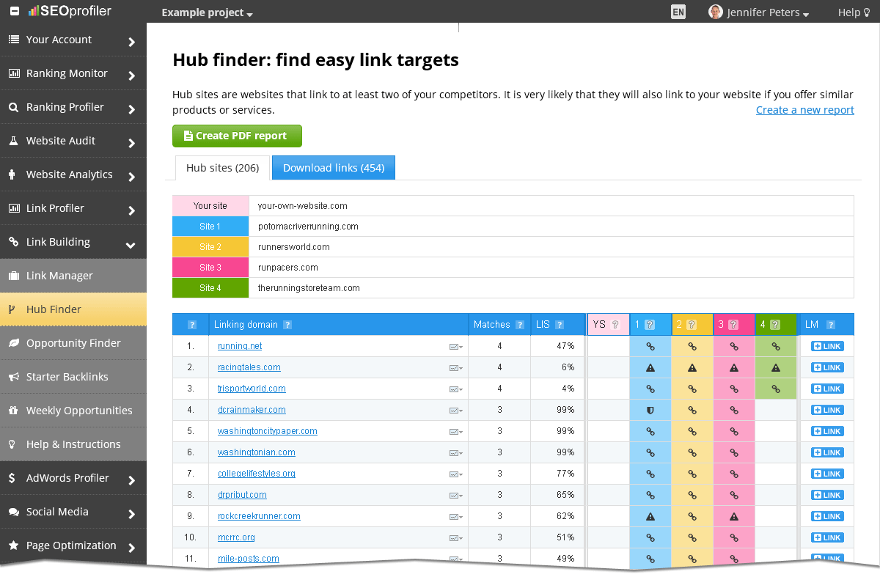
Task: Open Opportunity Finder from the sidebar
Action: point(73,342)
